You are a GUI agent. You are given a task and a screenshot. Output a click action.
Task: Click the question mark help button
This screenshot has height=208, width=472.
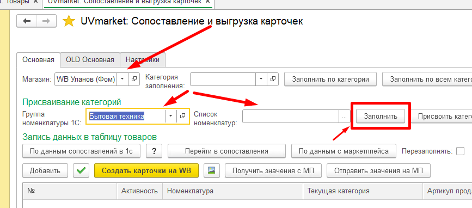click(154, 151)
